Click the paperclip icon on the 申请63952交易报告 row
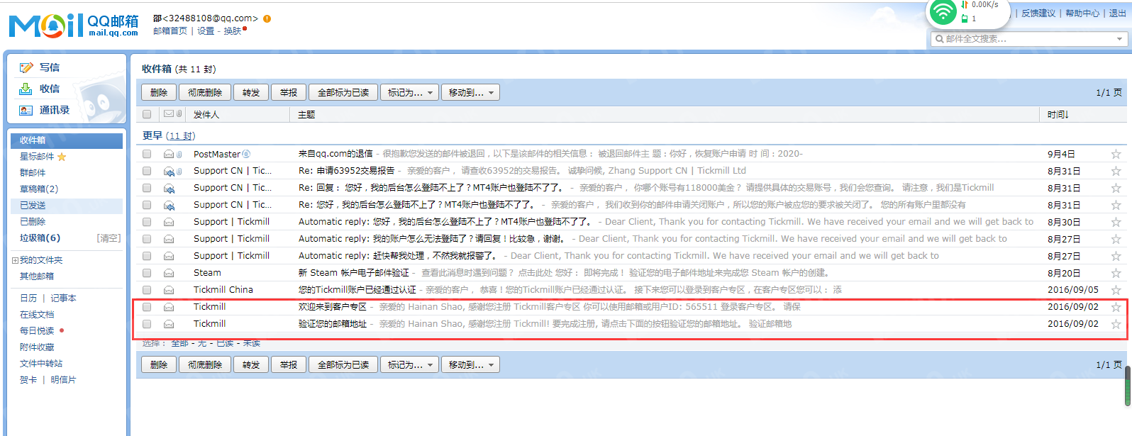Image resolution: width=1132 pixels, height=436 pixels. click(179, 171)
